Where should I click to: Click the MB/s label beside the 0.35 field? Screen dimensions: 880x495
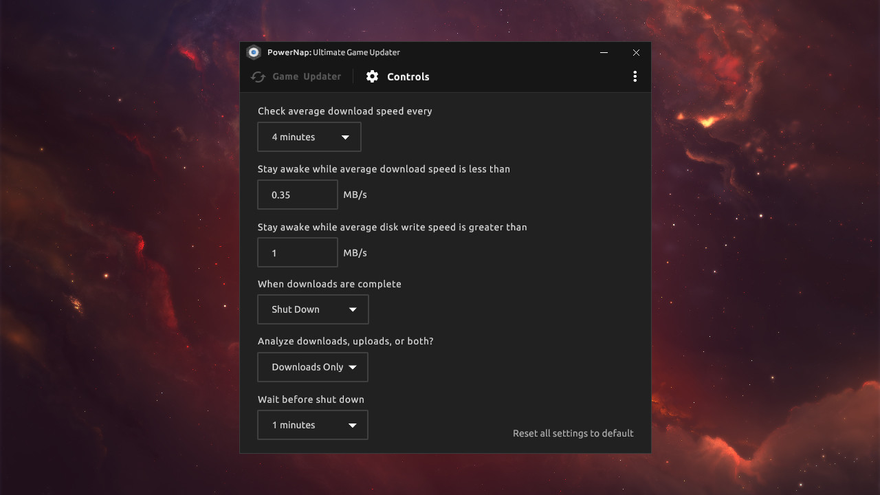tap(354, 195)
